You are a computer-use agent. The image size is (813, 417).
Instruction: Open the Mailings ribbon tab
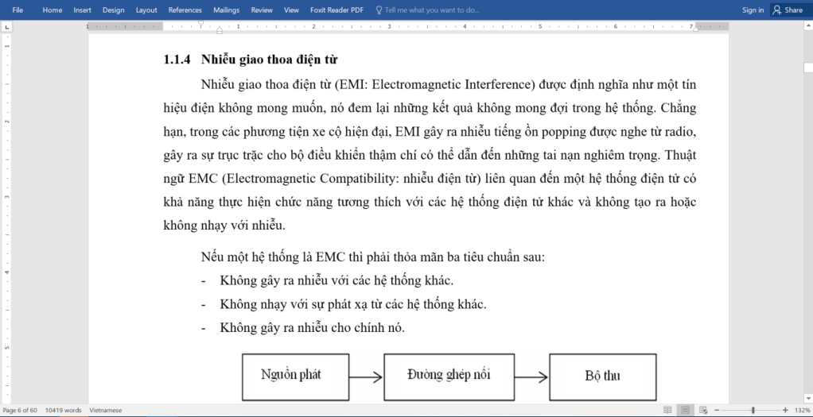click(x=226, y=10)
